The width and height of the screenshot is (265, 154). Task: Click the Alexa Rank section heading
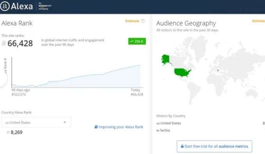17,23
